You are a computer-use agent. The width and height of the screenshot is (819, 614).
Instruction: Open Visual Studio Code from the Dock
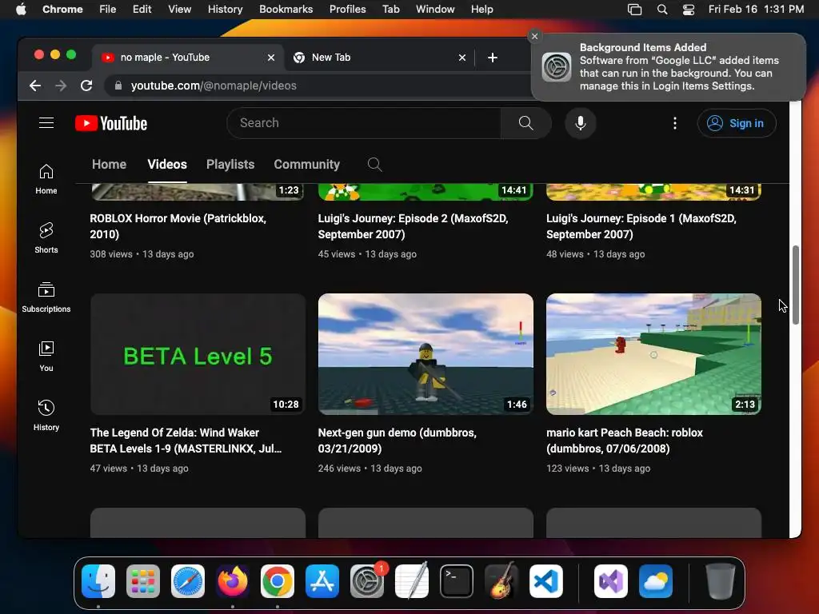pyautogui.click(x=546, y=581)
